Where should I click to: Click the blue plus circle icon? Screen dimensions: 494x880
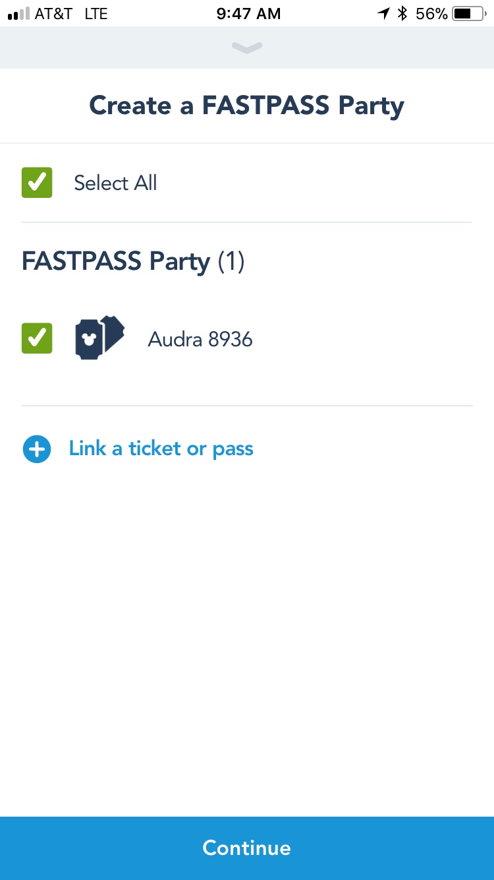click(37, 449)
